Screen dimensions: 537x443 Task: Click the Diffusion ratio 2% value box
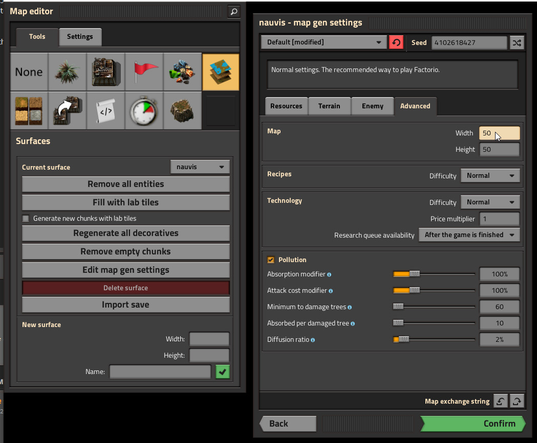click(499, 340)
